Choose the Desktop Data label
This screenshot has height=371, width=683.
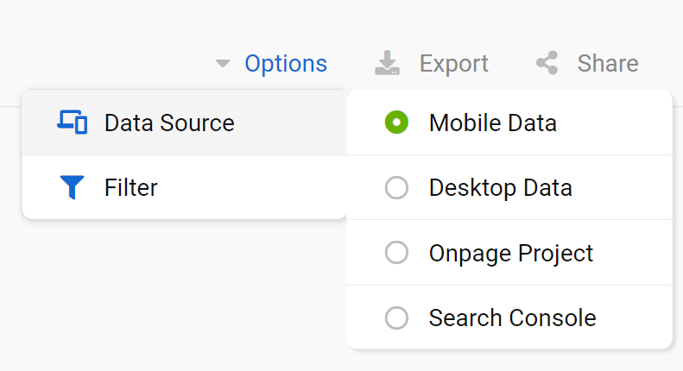pyautogui.click(x=501, y=188)
